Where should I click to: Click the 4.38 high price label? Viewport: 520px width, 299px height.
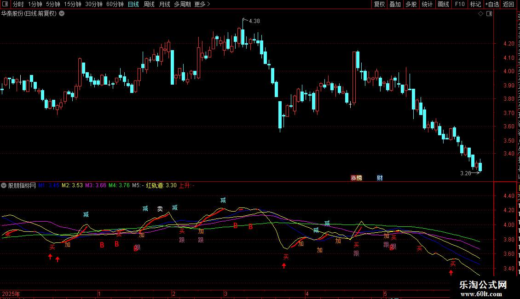254,21
